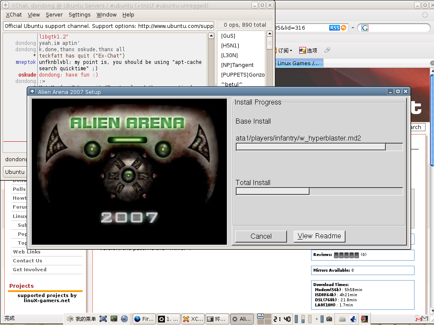Switch to the taskbar button labeled '1. ...'
The width and height of the screenshot is (434, 325).
pyautogui.click(x=169, y=319)
